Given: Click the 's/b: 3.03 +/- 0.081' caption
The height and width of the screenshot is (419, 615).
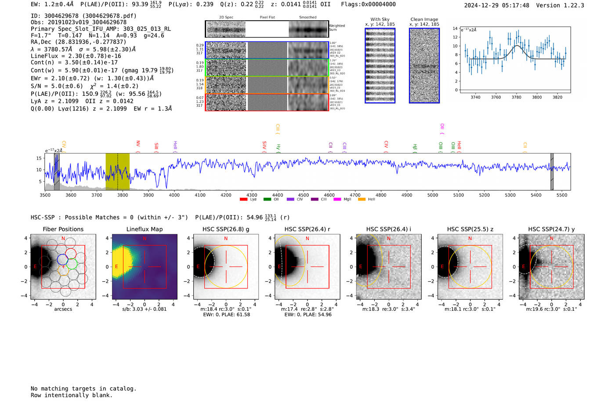Looking at the screenshot, I should pyautogui.click(x=145, y=309).
